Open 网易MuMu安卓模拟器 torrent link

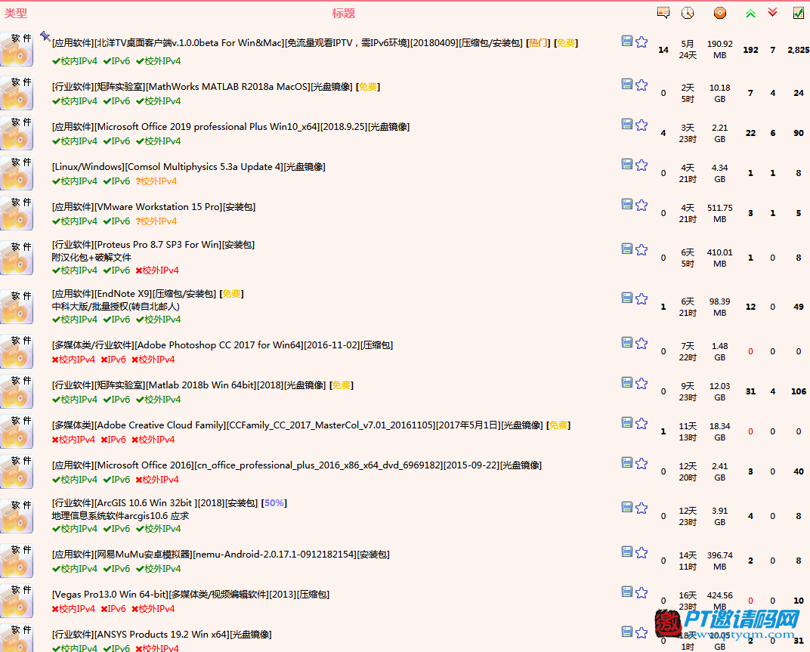[221, 555]
